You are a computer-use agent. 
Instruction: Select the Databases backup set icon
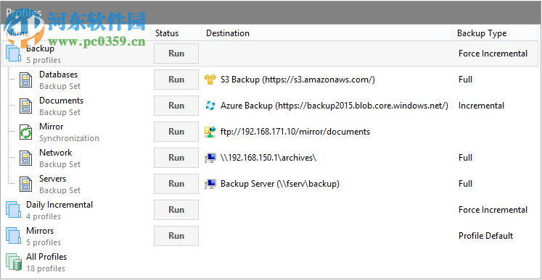[x=26, y=80]
